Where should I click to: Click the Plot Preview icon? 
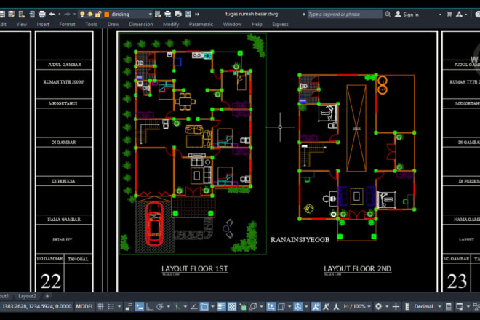pos(178,14)
